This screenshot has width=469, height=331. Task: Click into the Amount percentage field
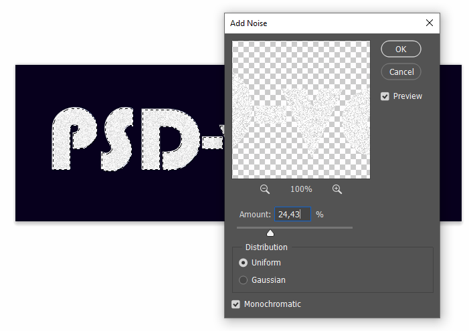(292, 215)
